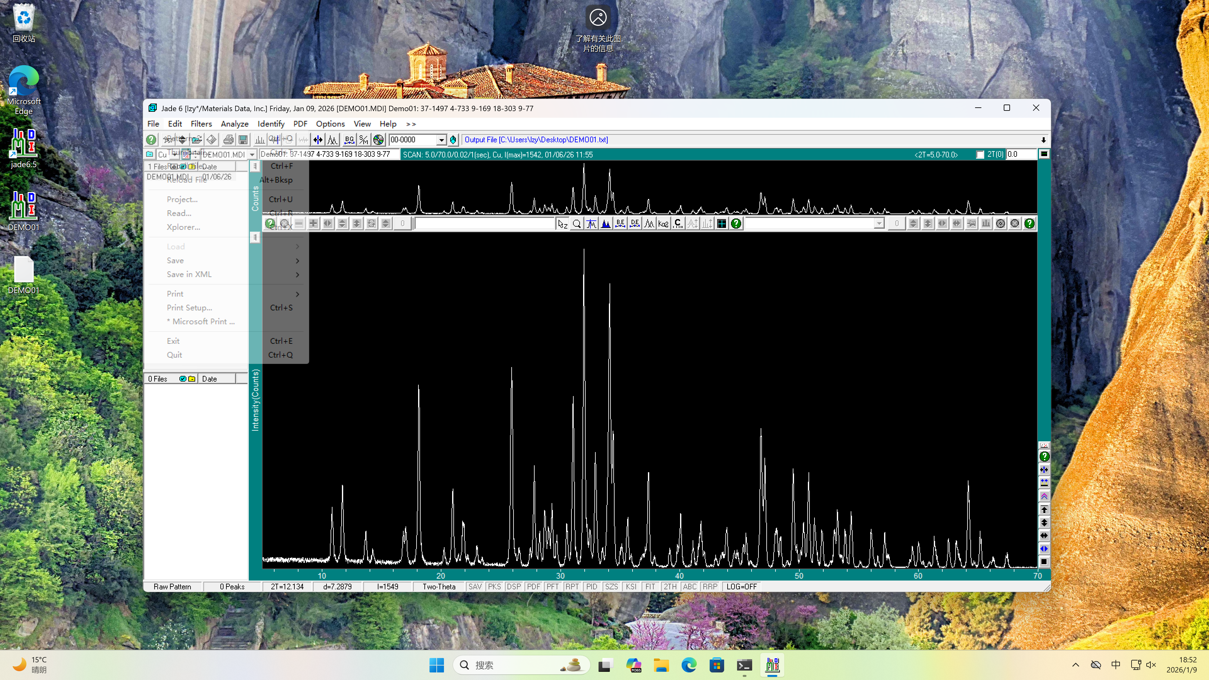The height and width of the screenshot is (680, 1209).
Task: Click the CD-ROM PDF database icon
Action: (x=378, y=139)
